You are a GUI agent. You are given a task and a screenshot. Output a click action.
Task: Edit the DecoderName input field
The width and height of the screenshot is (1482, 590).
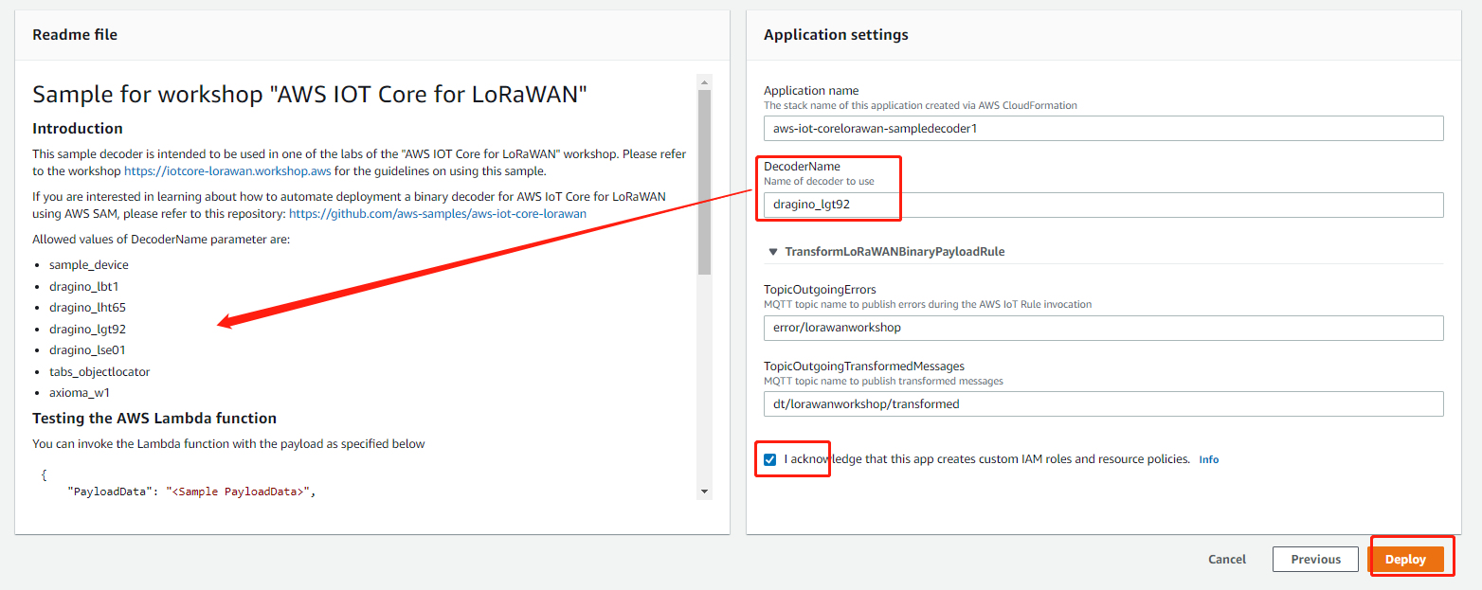point(1103,205)
